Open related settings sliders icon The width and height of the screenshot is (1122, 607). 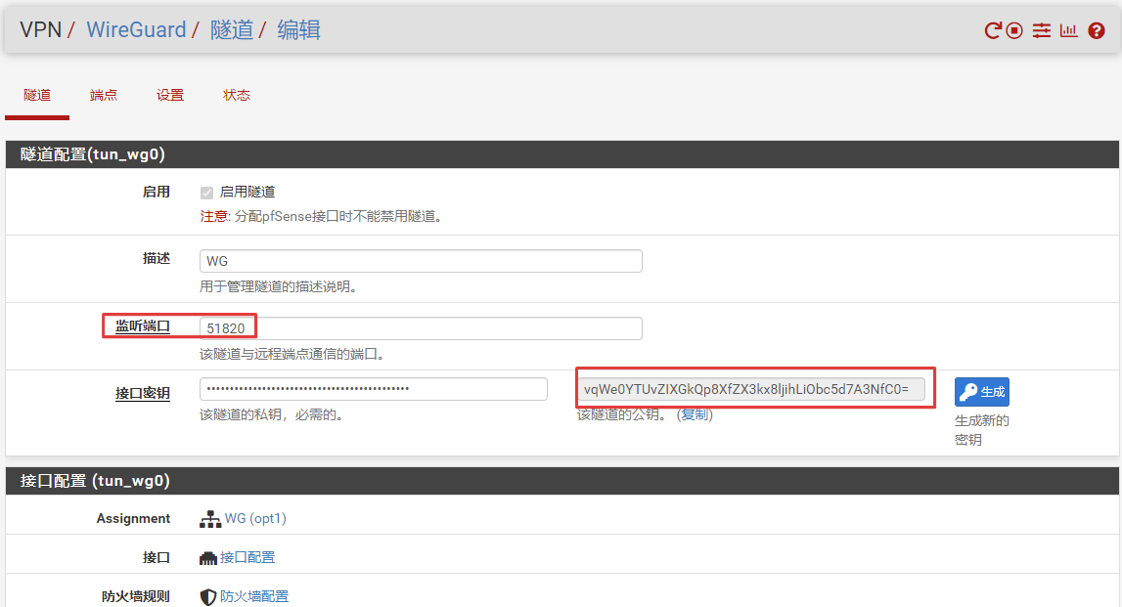pos(1042,30)
